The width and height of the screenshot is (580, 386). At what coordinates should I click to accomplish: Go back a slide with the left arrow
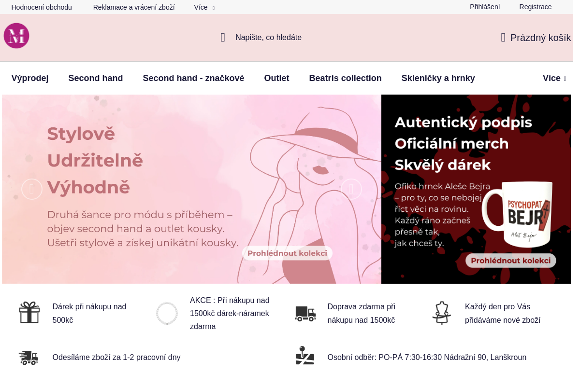32,189
